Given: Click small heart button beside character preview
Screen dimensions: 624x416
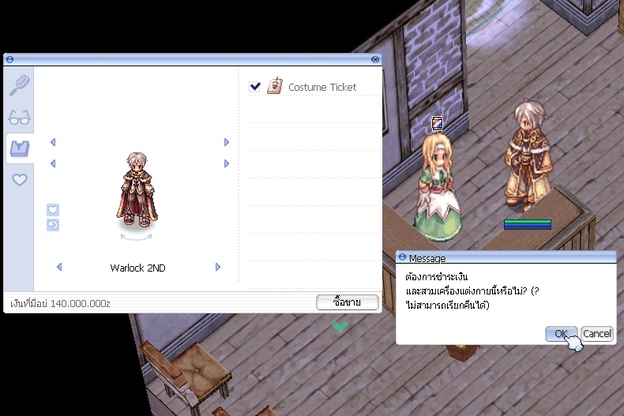Looking at the screenshot, I should 53,210.
